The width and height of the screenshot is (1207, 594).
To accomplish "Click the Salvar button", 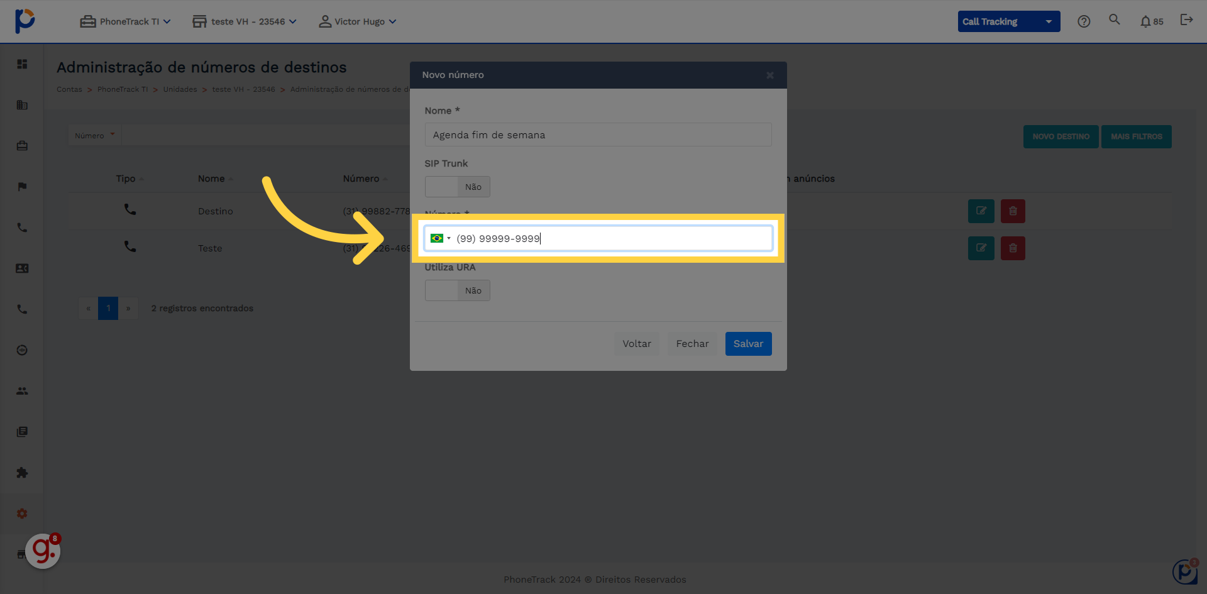I will (x=748, y=344).
